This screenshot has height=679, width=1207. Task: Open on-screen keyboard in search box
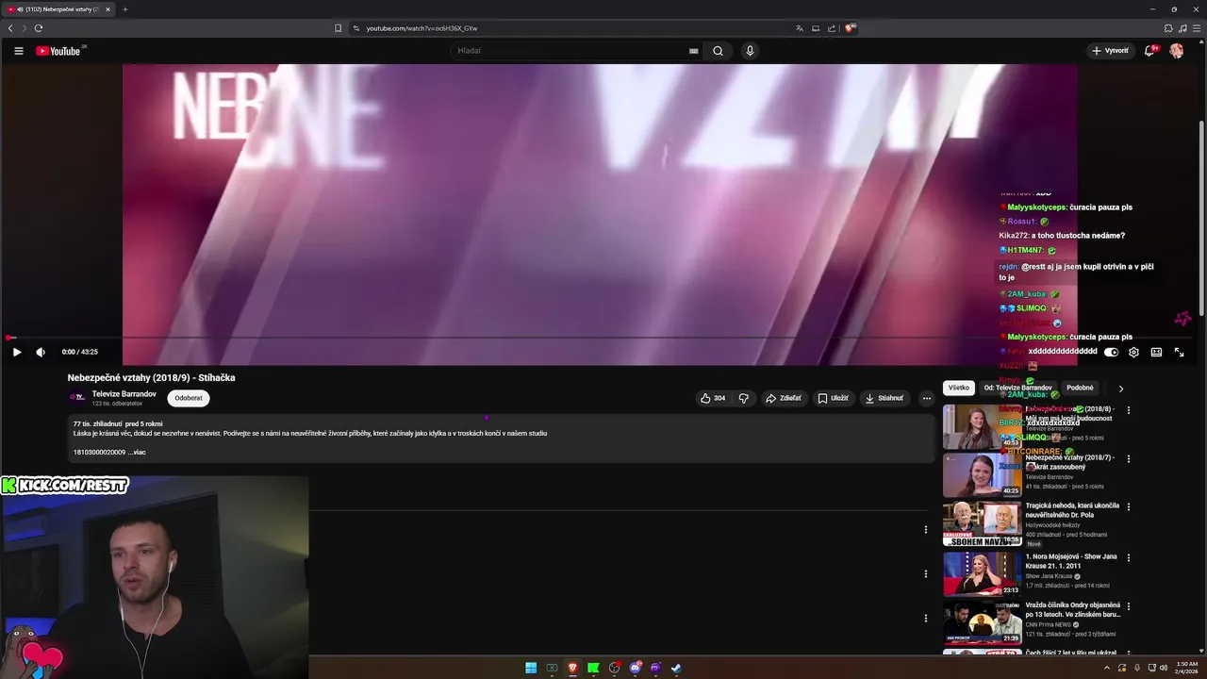tap(693, 51)
